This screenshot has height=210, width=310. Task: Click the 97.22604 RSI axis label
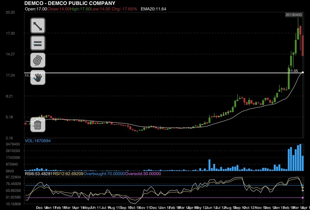click(x=13, y=177)
